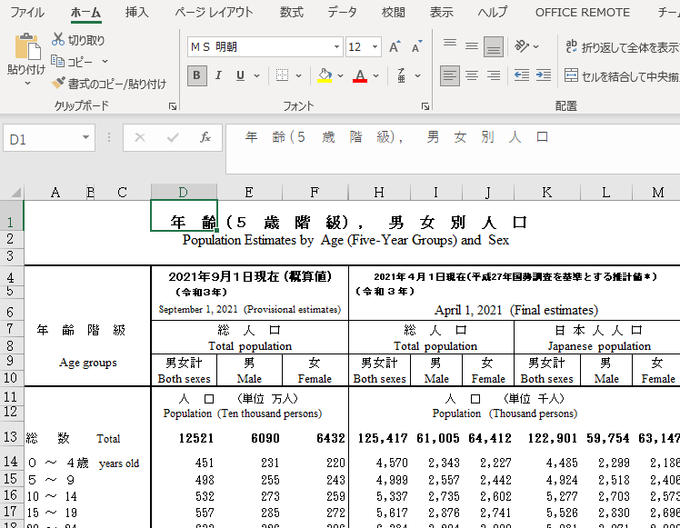
Task: Click the font color A icon
Action: [360, 75]
